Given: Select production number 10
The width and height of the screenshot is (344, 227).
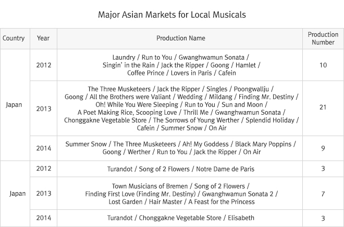Looking at the screenshot, I should point(323,65).
